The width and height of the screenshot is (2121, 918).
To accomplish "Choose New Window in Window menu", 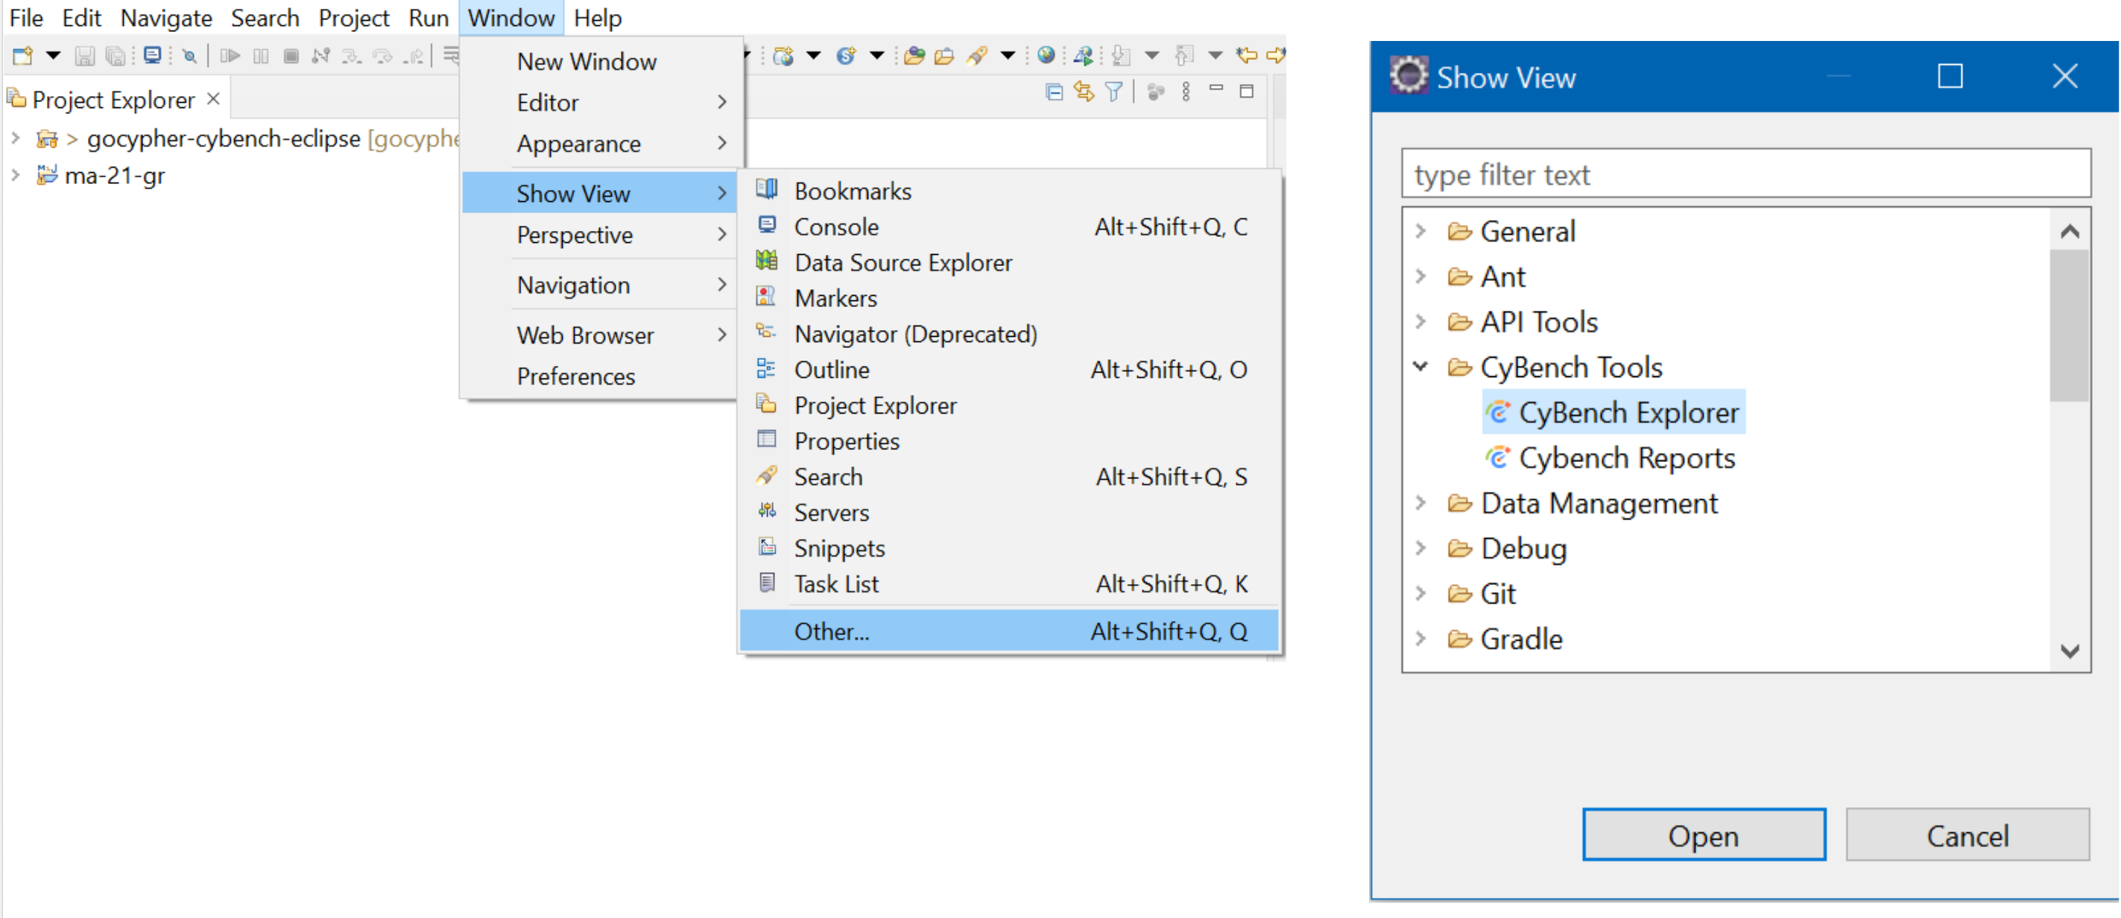I will (x=601, y=61).
